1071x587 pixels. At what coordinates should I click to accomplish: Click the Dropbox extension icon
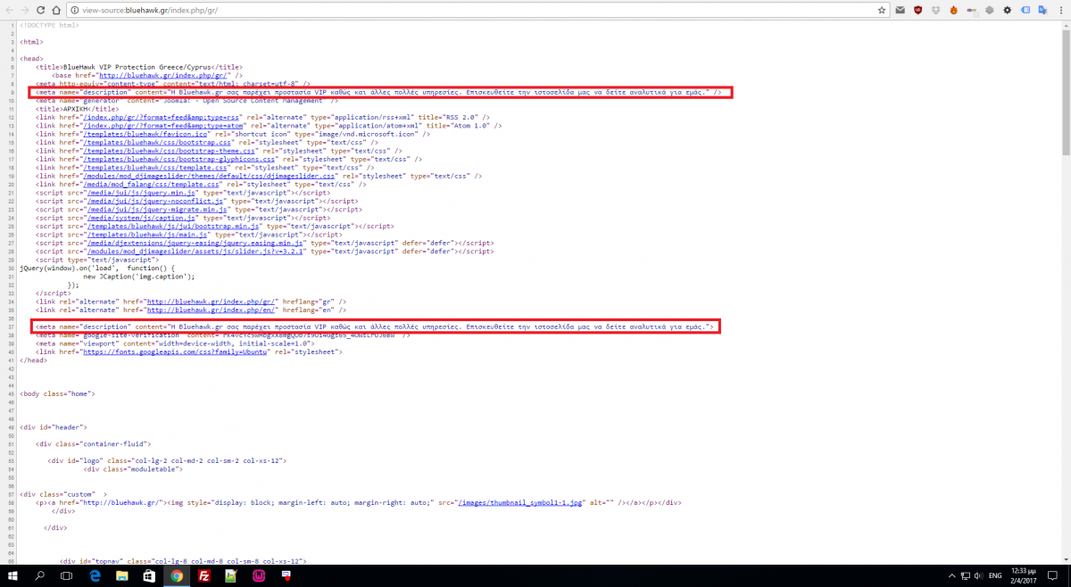point(935,10)
